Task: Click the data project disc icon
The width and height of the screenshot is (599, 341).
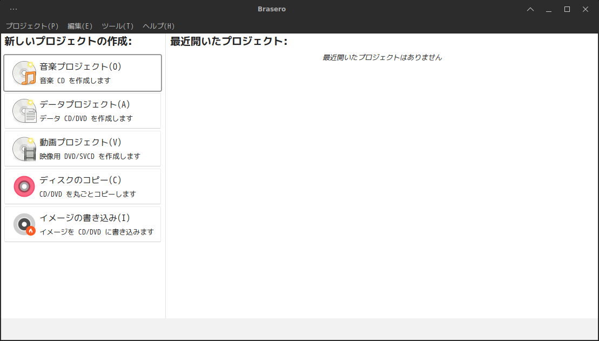Action: click(x=24, y=111)
